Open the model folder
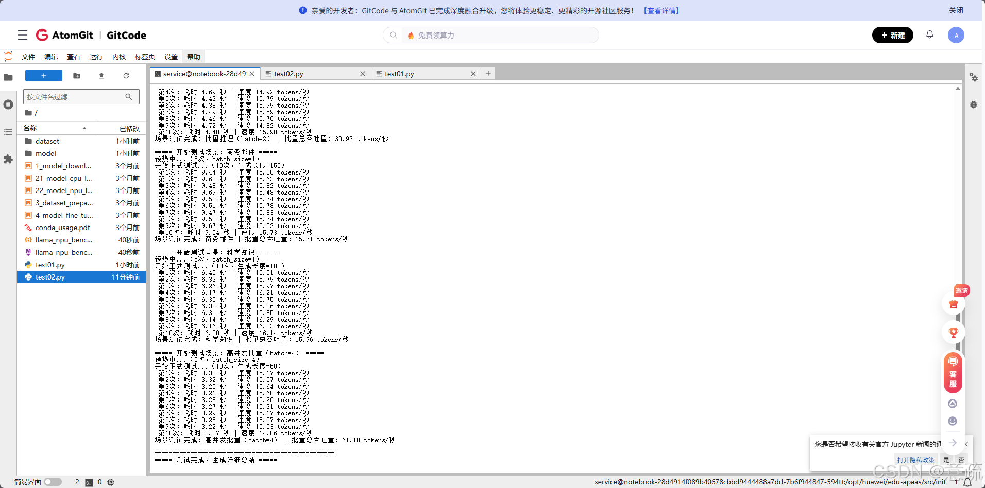 point(81,153)
